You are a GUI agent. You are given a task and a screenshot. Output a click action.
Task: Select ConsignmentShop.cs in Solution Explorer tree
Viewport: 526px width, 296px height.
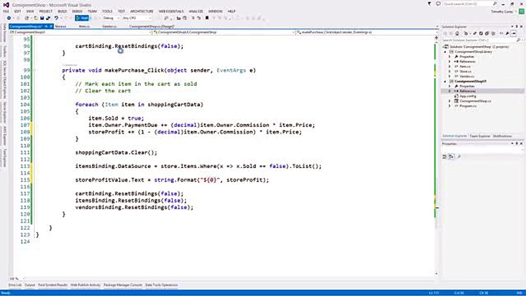[x=475, y=101]
